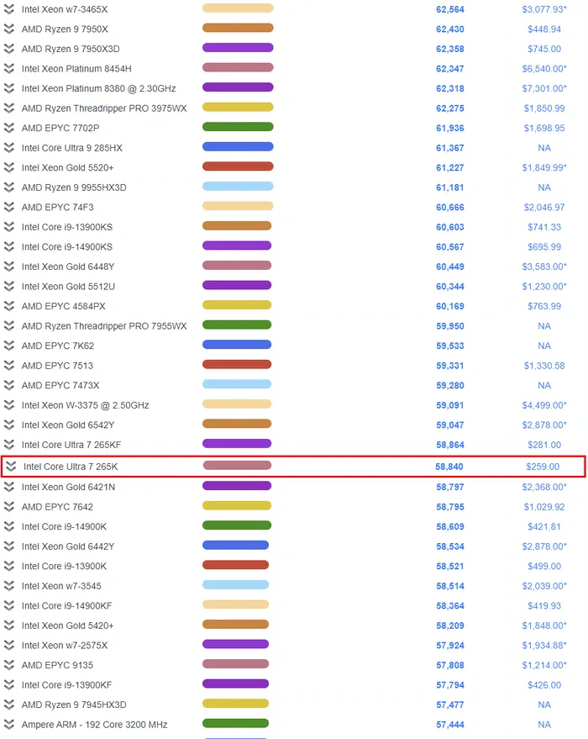Expand the Intel Core i9-13900KS row chevron
The width and height of the screenshot is (588, 739).
point(9,227)
